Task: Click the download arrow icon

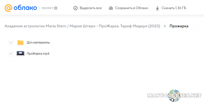Action: click(x=157, y=8)
